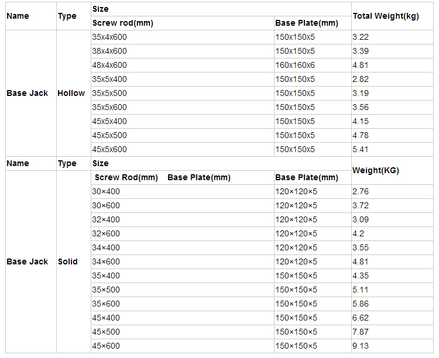Click the 9.13 weight cell

click(361, 346)
